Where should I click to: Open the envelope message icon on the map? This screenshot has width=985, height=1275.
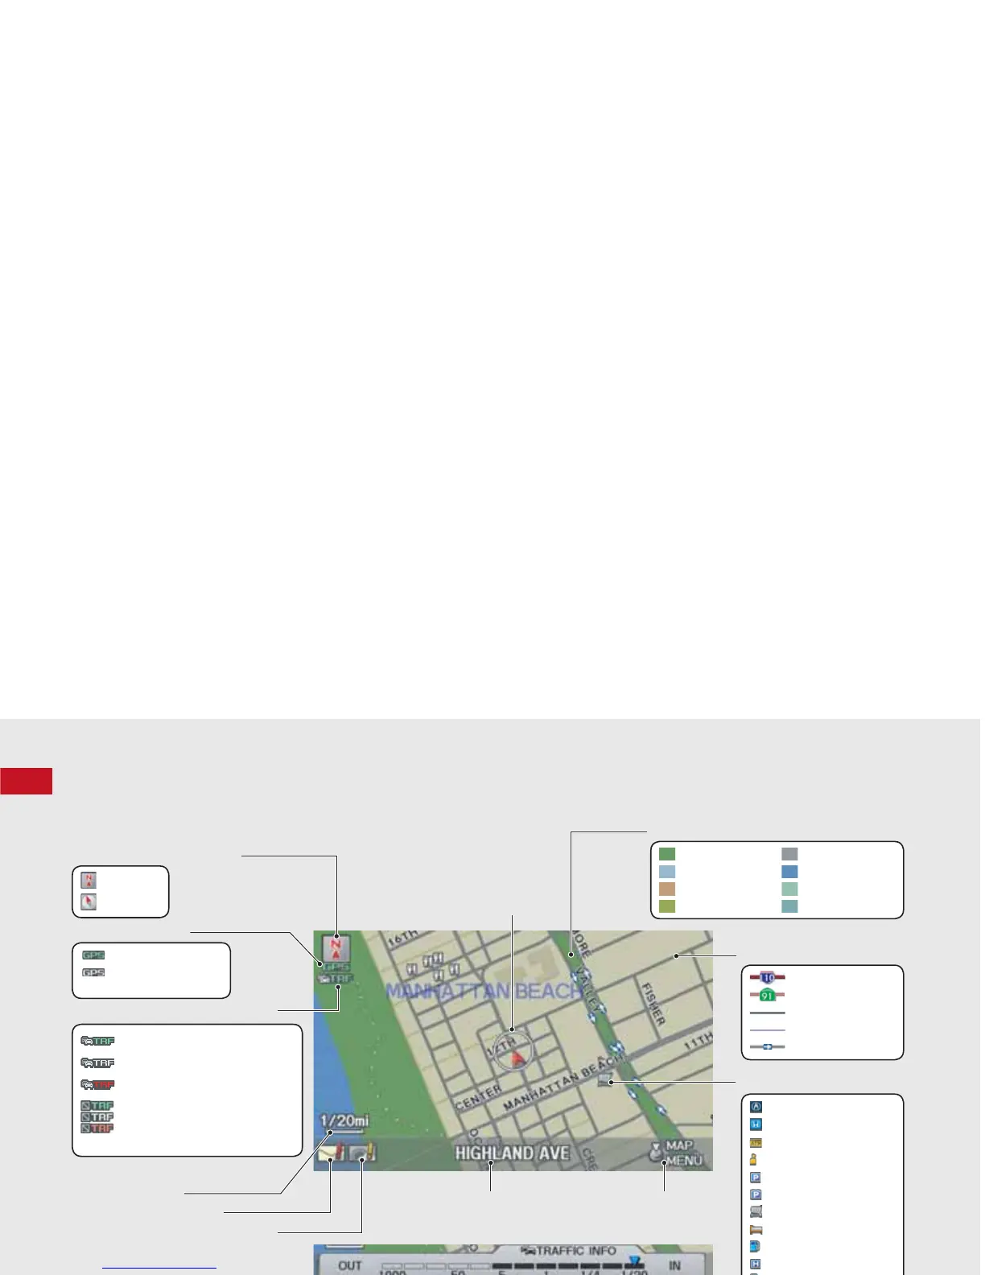331,1153
